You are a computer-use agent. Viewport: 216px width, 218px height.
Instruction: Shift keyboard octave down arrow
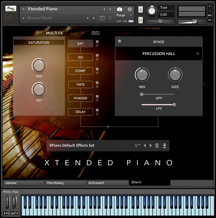coord(4,213)
